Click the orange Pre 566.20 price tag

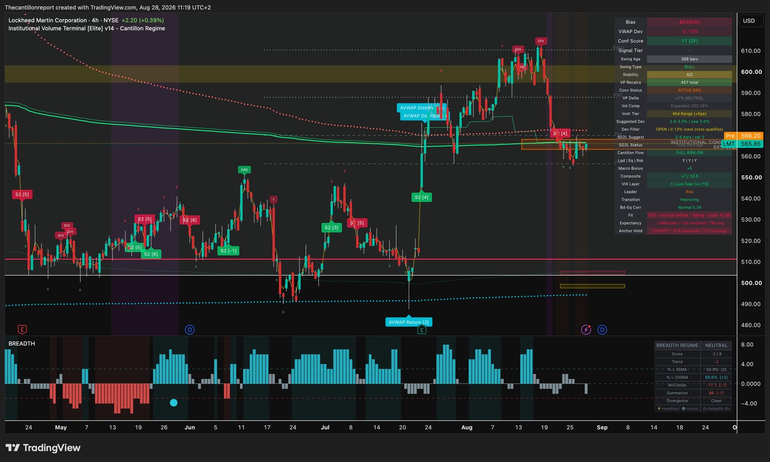[743, 136]
